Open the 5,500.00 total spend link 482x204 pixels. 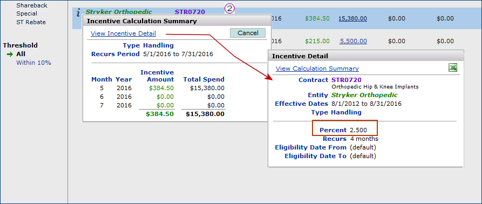click(x=353, y=41)
